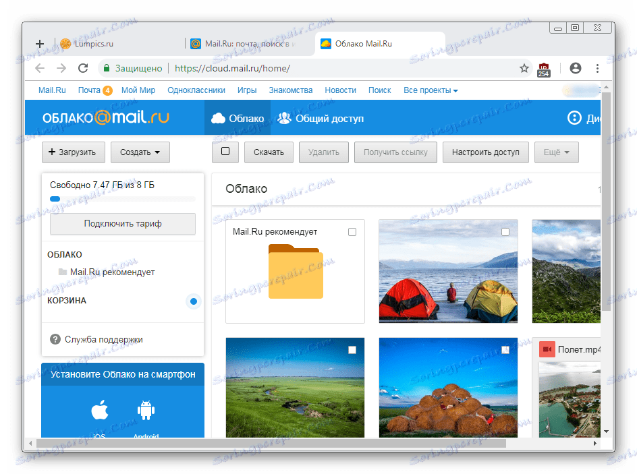The height and width of the screenshot is (474, 637).
Task: Open КОРЗИНА in the sidebar
Action: coord(67,301)
